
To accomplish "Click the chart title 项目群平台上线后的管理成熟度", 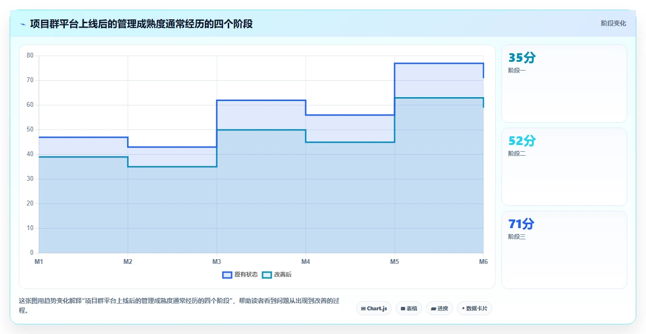I will [x=141, y=24].
